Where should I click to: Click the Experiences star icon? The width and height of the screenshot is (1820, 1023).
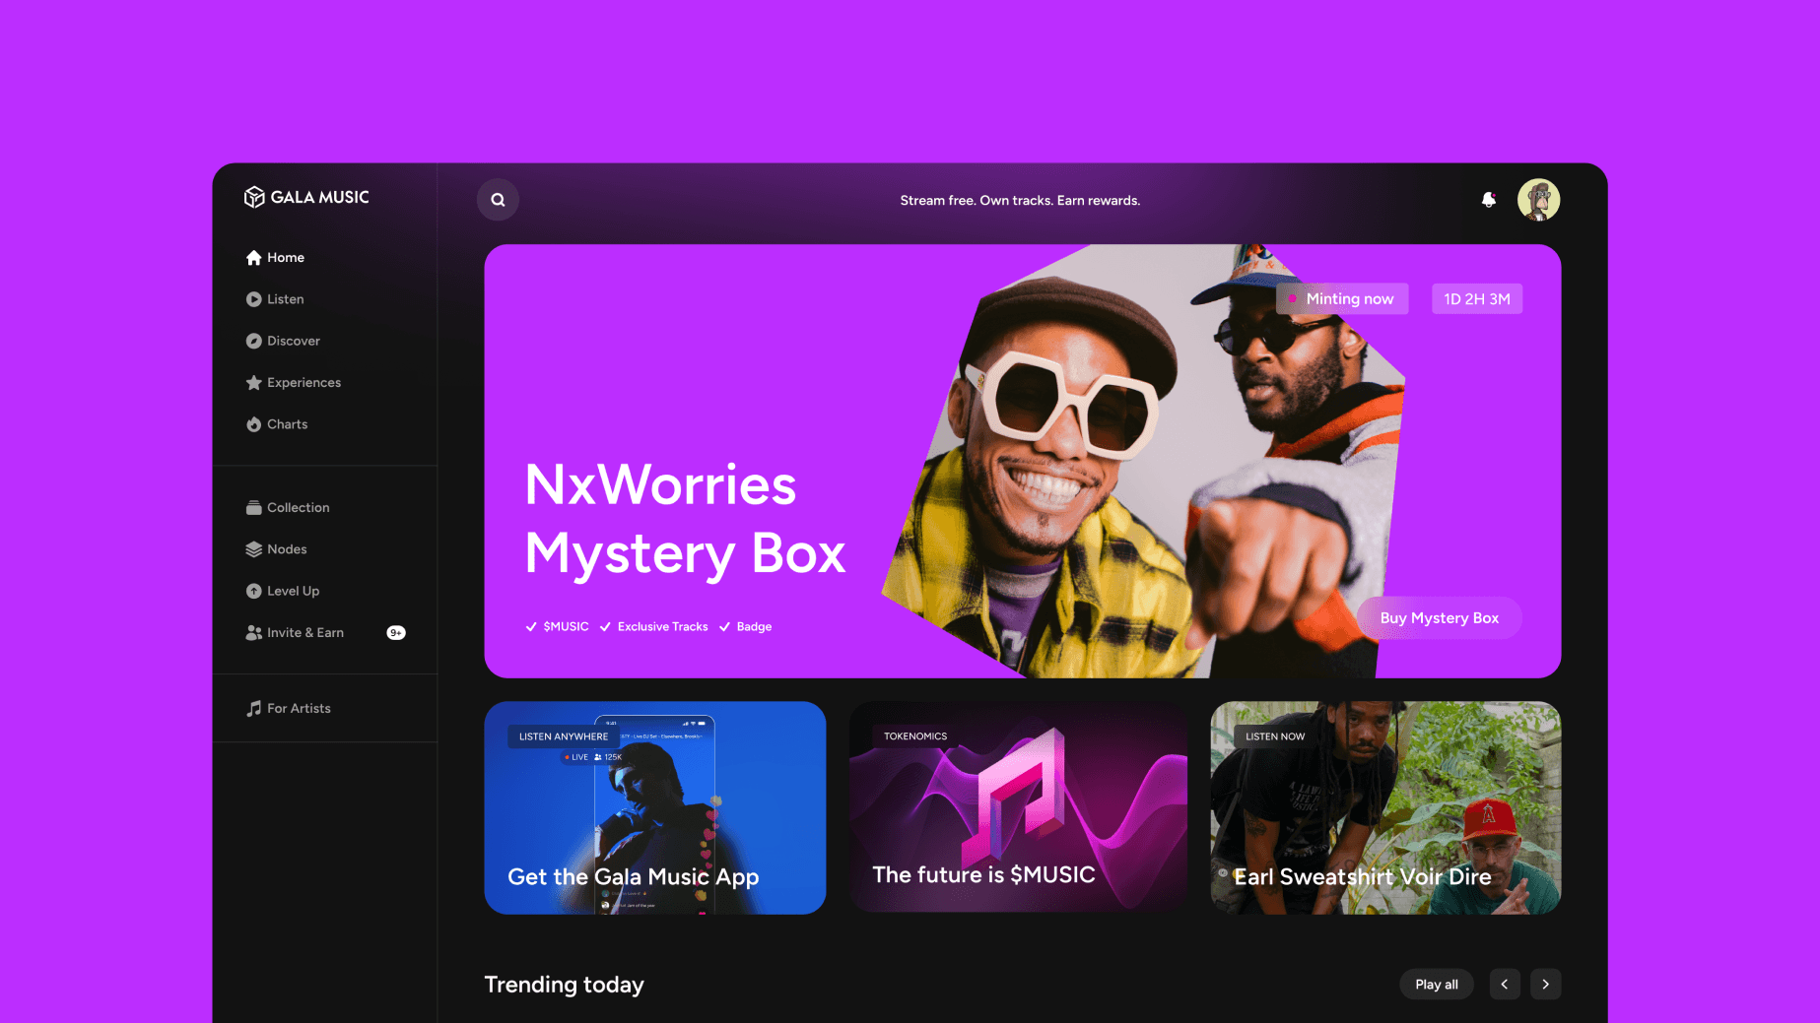click(254, 382)
